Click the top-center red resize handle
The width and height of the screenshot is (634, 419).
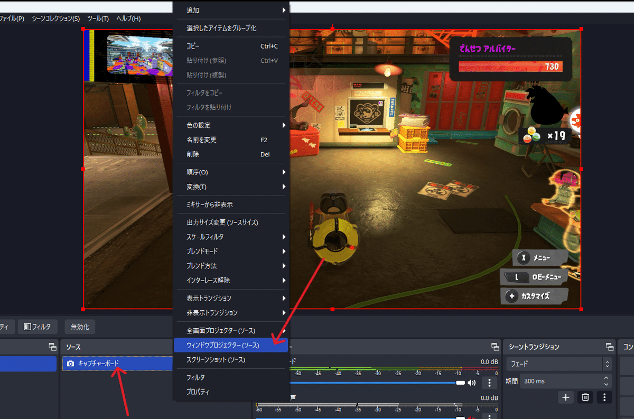pos(332,29)
